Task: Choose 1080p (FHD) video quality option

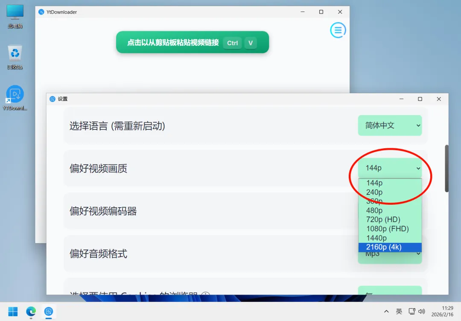Action: coord(387,229)
